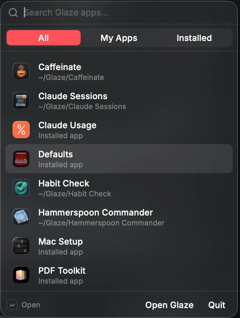Switch to the Installed tab

(x=194, y=38)
